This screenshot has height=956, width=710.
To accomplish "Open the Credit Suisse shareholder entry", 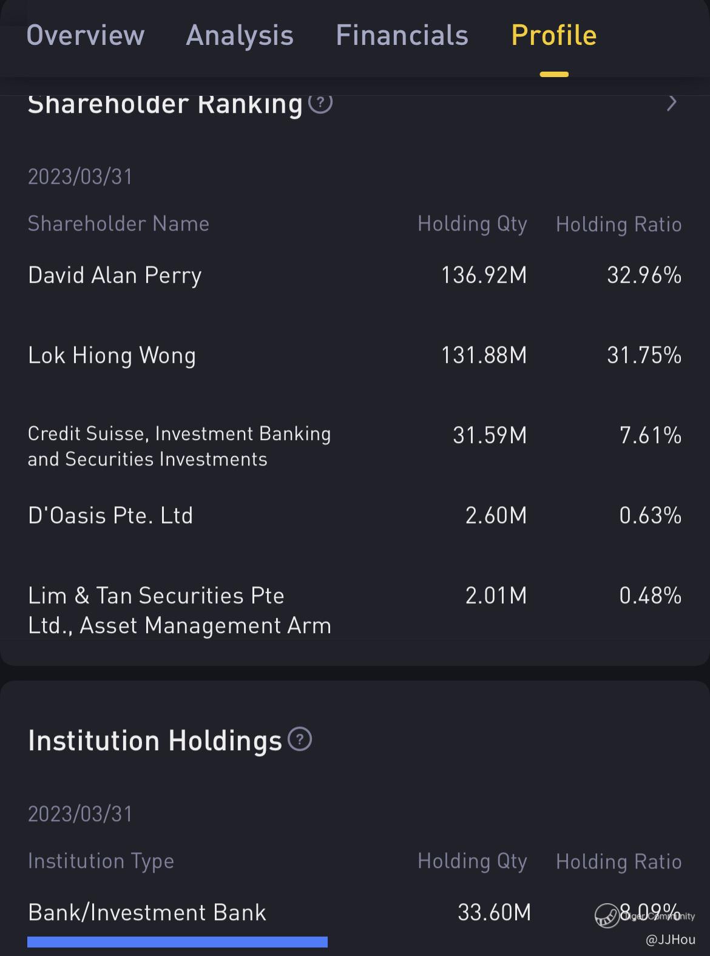I will pyautogui.click(x=355, y=446).
